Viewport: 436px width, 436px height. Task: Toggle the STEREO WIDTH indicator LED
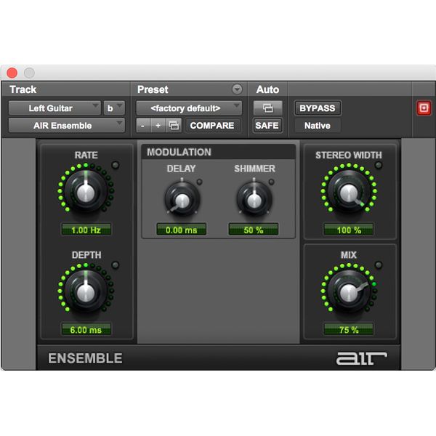(379, 165)
